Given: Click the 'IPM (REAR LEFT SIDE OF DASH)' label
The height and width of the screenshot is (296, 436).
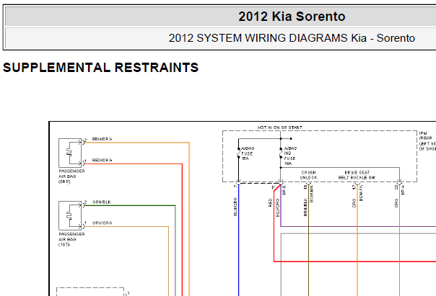Looking at the screenshot, I should coord(427,141).
